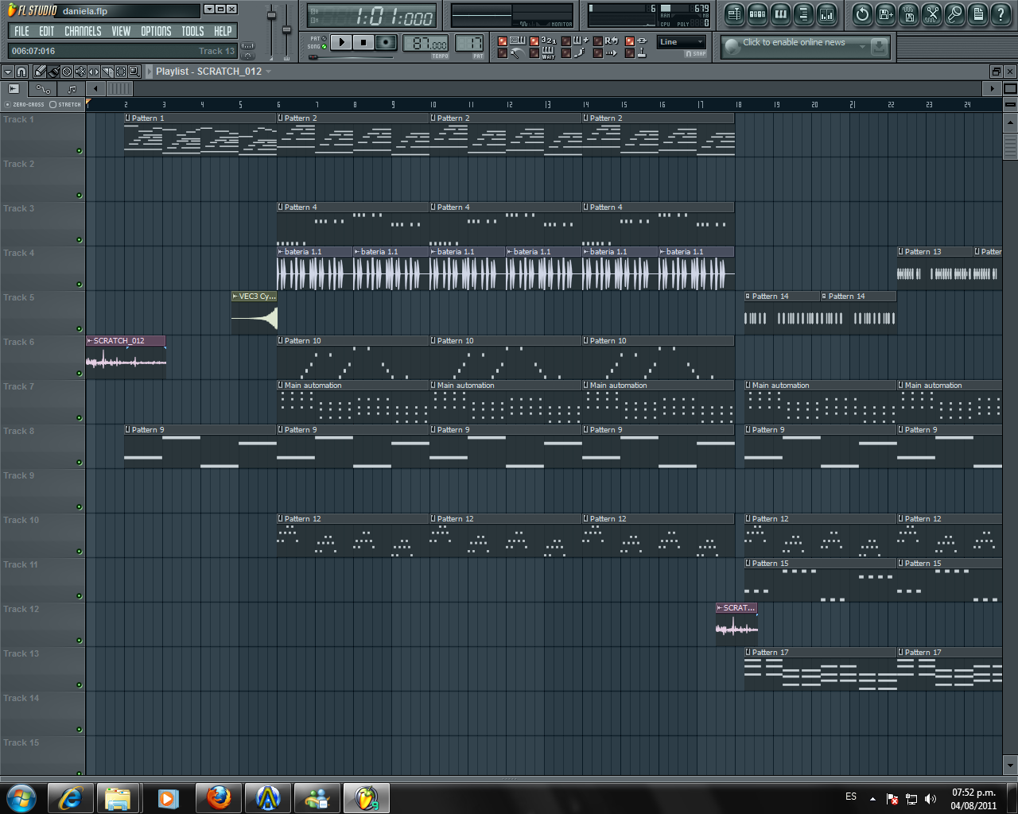Open the Step sequencer panel icon
Viewport: 1018px width, 814px height.
[758, 14]
